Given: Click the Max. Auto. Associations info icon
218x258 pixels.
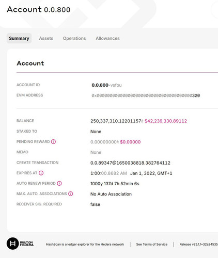Looking at the screenshot, I should [71, 194].
